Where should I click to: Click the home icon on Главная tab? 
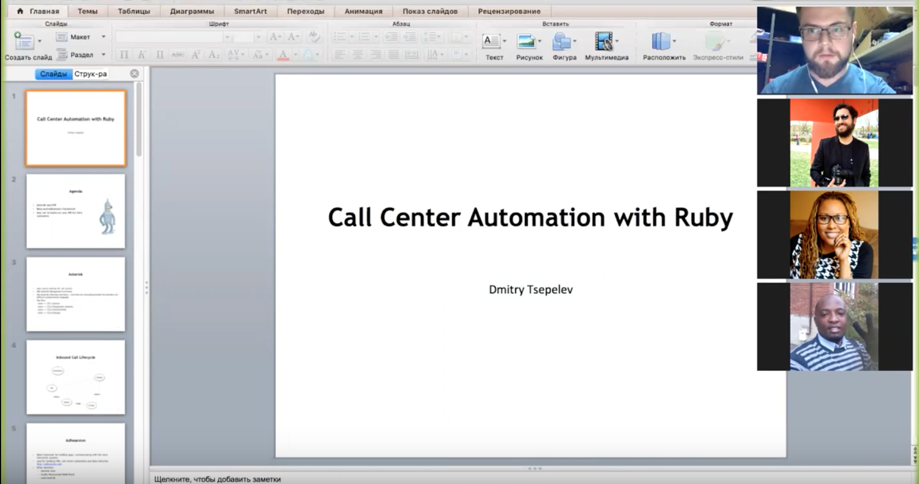click(x=20, y=11)
